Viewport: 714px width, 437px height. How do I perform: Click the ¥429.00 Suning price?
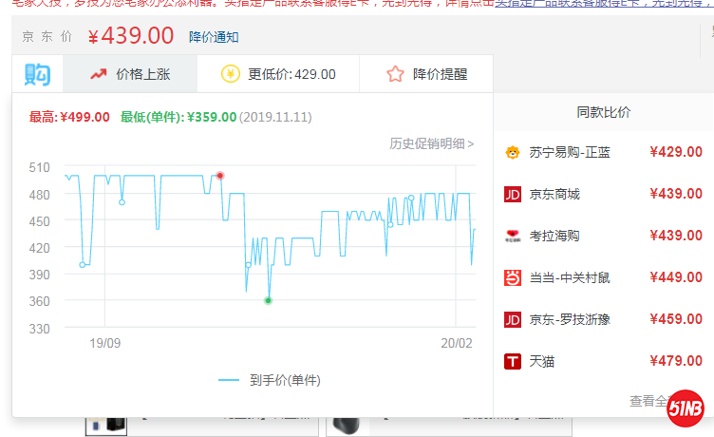point(676,152)
